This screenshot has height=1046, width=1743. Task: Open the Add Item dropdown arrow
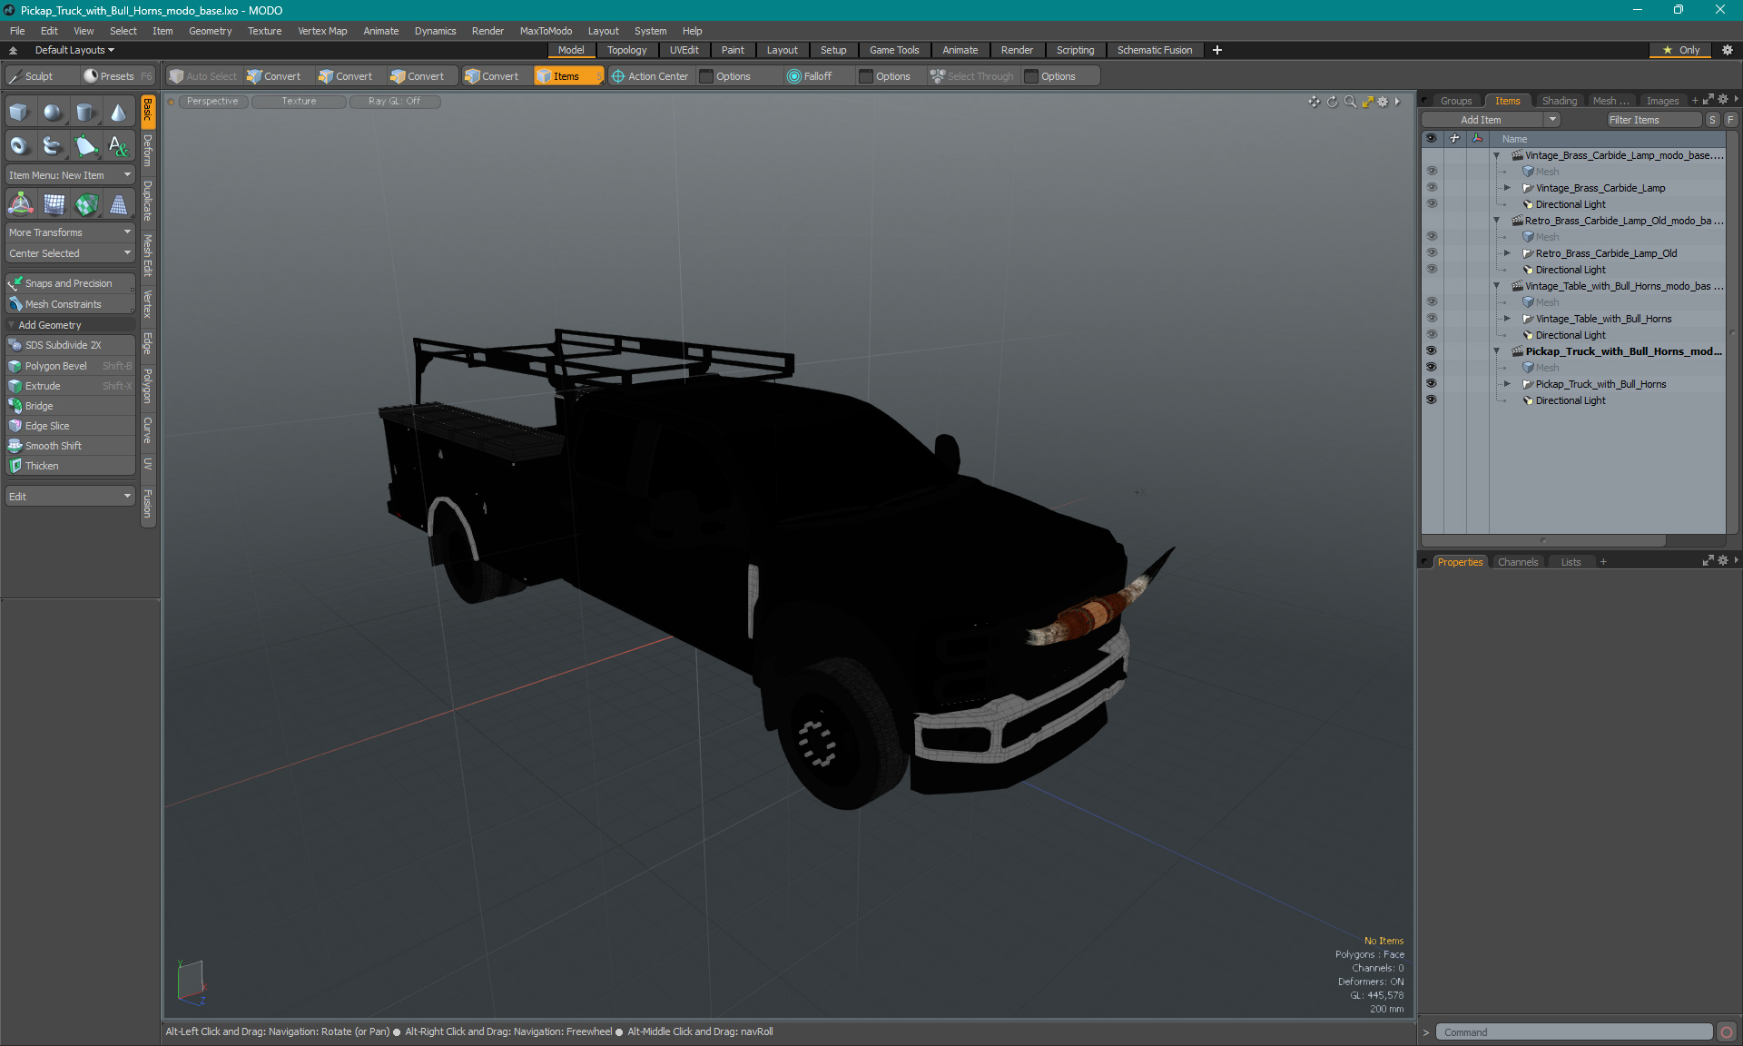(x=1552, y=120)
